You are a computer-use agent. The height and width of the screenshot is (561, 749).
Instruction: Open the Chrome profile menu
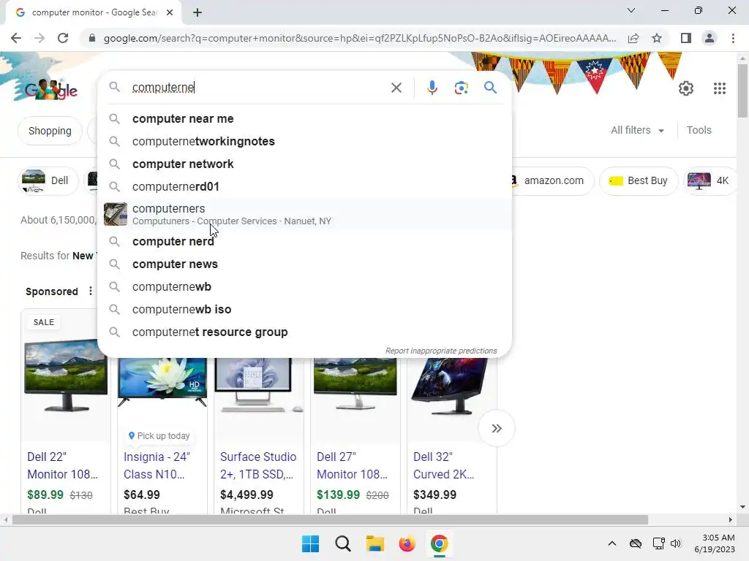coord(710,38)
